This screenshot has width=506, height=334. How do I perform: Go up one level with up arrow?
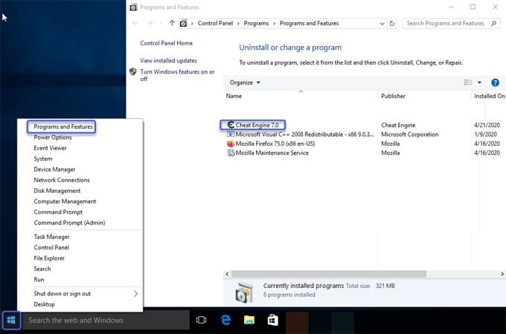click(x=172, y=23)
